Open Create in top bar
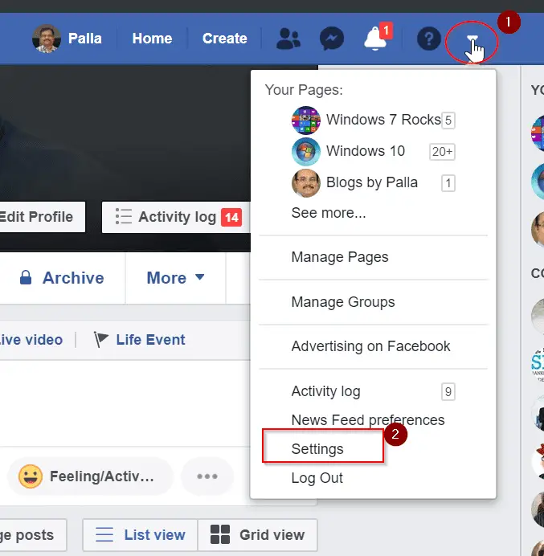Image resolution: width=544 pixels, height=556 pixels. click(224, 39)
